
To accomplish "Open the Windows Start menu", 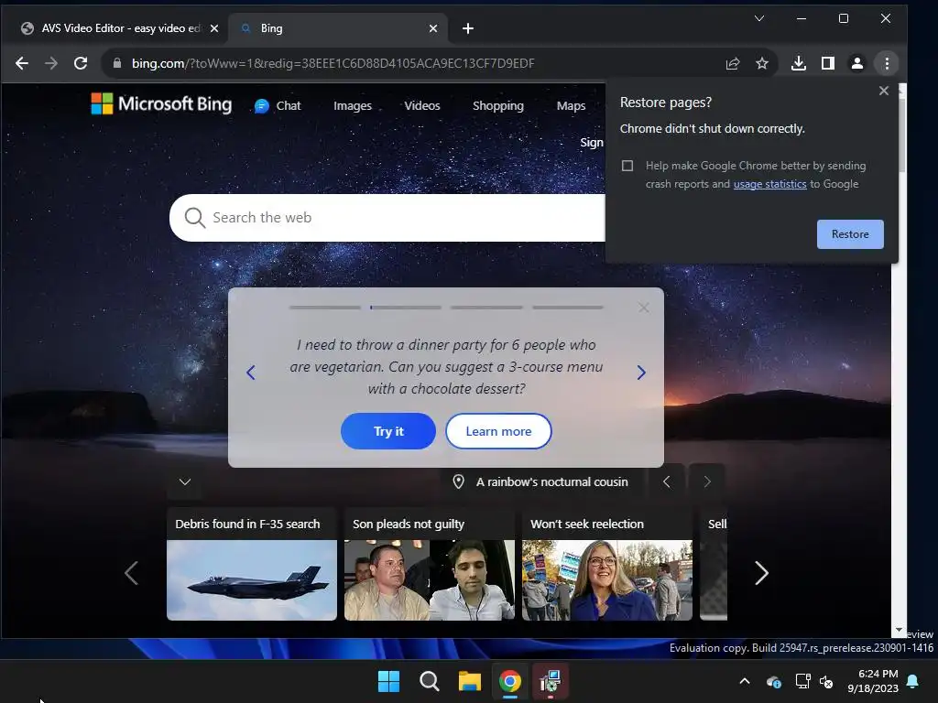I will click(388, 681).
